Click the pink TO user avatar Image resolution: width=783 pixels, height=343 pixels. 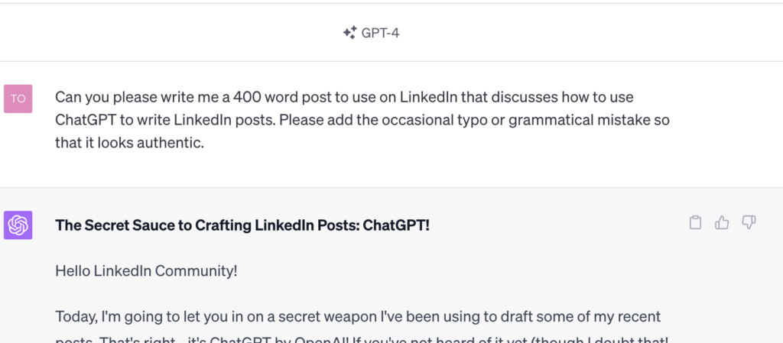(x=18, y=99)
